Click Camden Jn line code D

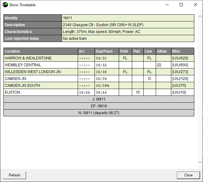point(150,79)
